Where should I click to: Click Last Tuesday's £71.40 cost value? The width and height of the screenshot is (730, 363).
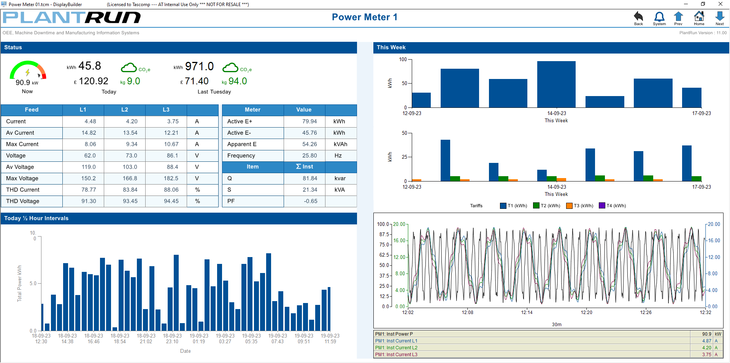pos(197,81)
